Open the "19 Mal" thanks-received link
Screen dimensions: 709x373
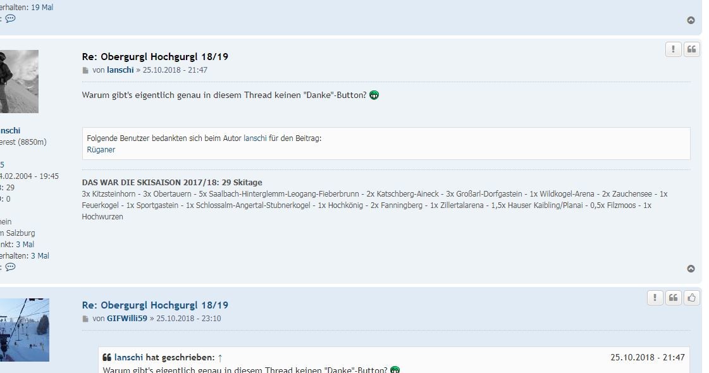(x=42, y=8)
